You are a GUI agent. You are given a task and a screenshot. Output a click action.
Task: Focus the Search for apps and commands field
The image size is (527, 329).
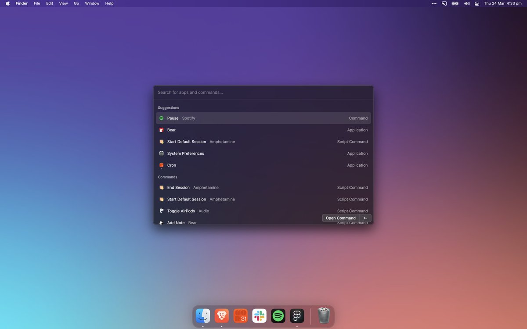(263, 93)
